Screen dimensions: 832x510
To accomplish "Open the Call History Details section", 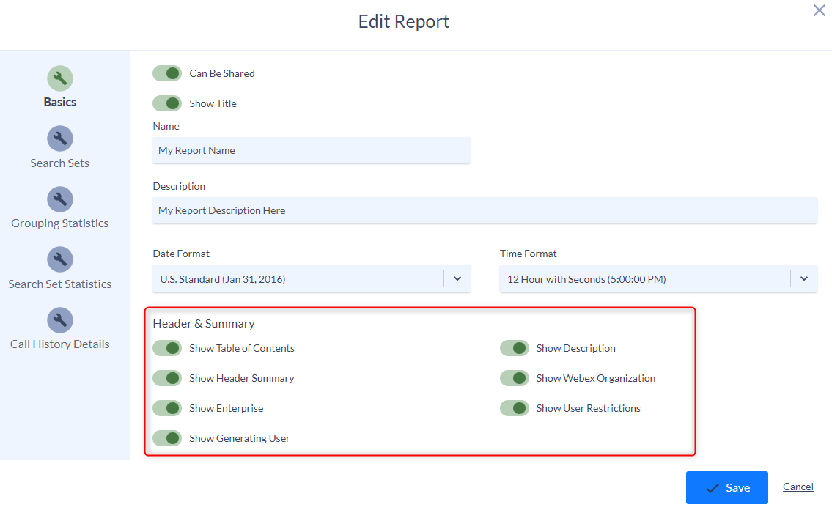I will [59, 343].
